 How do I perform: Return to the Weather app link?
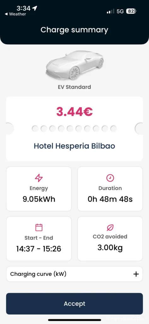[x=15, y=14]
